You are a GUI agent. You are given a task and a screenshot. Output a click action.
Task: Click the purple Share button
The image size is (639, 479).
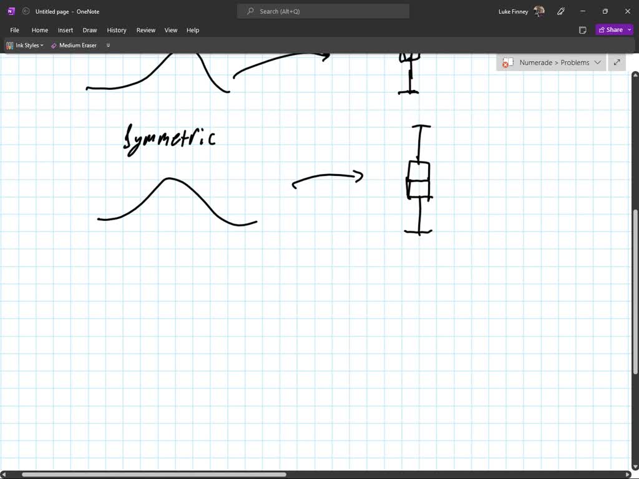(610, 30)
